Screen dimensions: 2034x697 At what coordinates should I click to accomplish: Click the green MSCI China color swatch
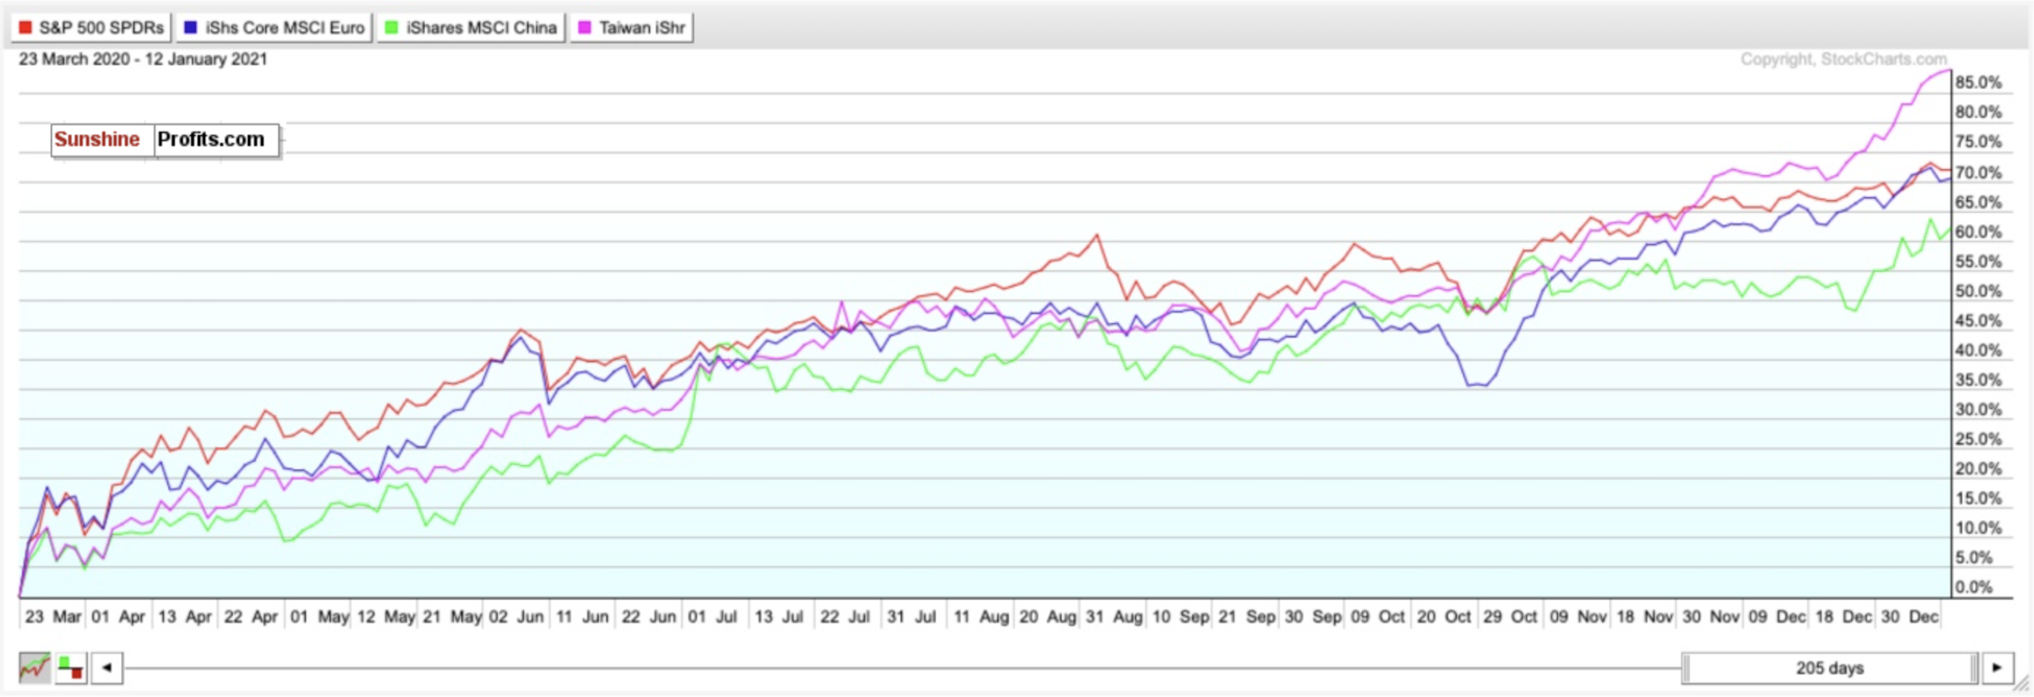tap(391, 28)
